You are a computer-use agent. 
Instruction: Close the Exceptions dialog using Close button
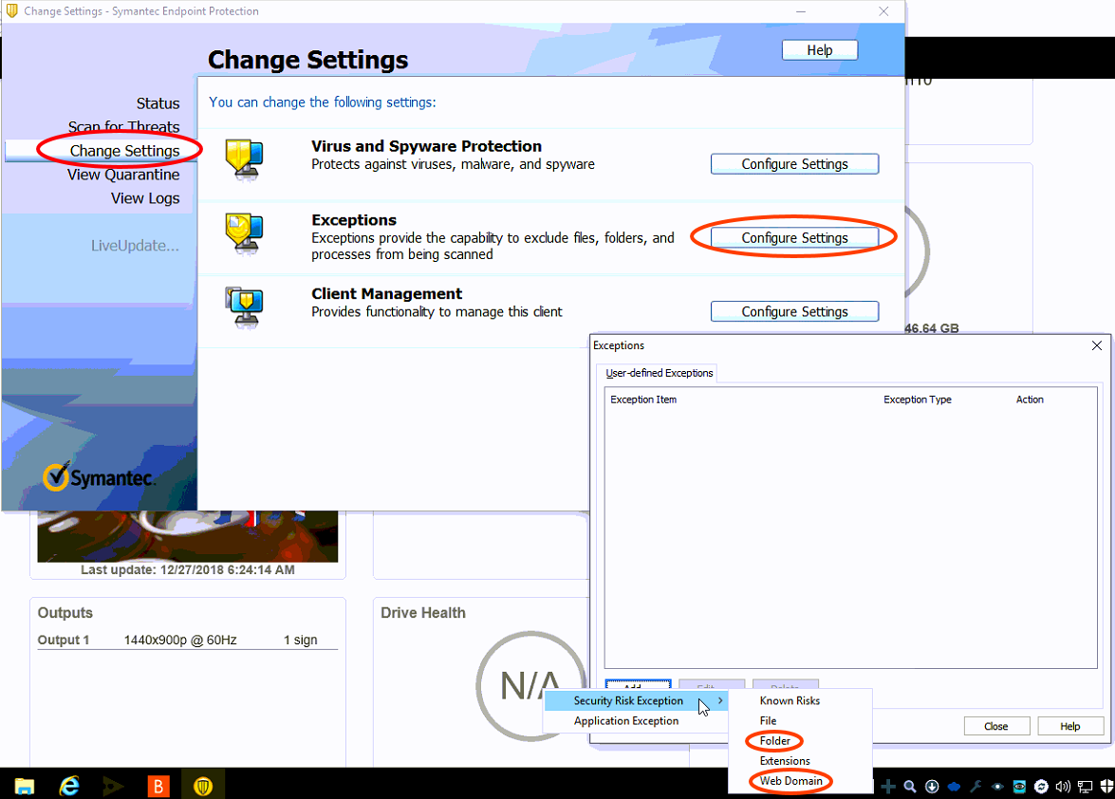click(995, 726)
